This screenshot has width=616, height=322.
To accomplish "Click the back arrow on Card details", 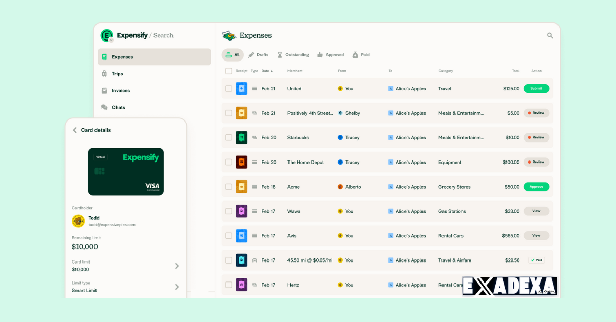I will coord(75,130).
